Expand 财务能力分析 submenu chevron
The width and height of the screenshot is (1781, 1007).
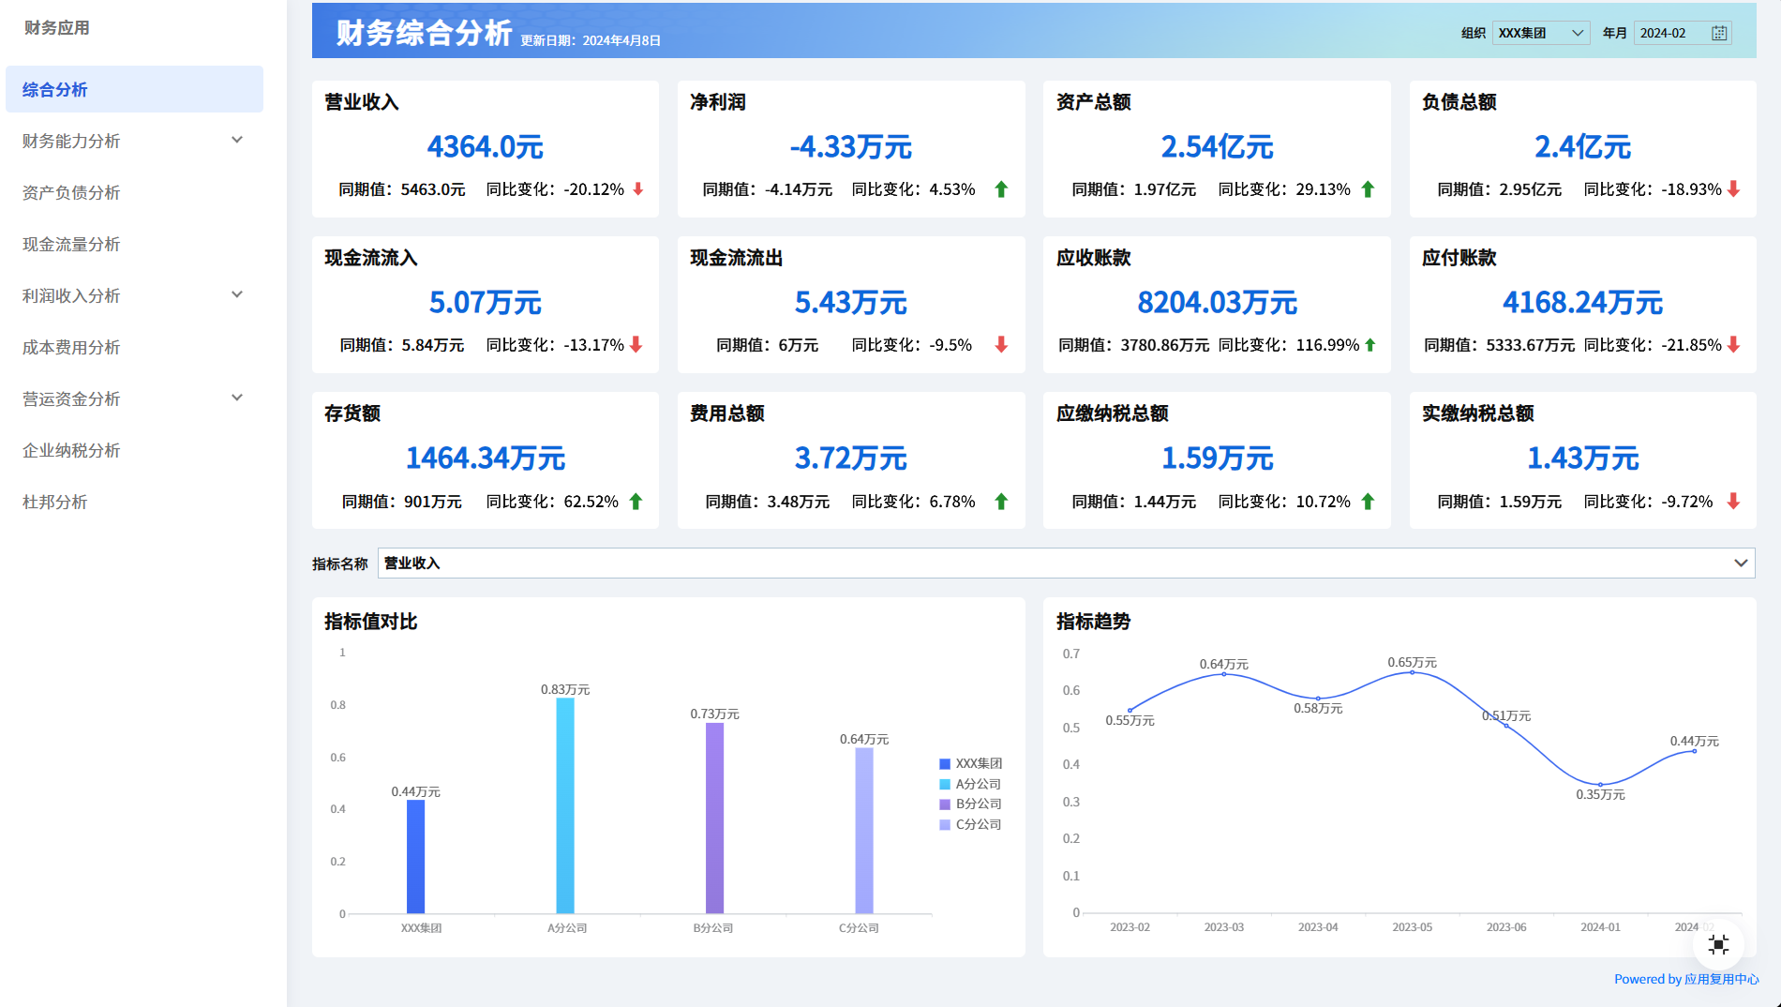[x=237, y=140]
